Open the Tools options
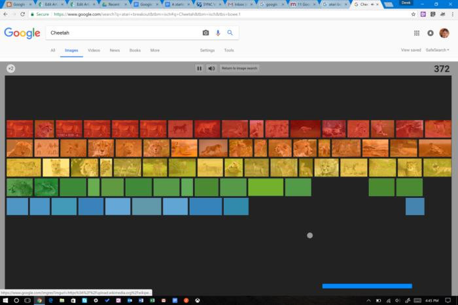This screenshot has height=305, width=458. (229, 50)
